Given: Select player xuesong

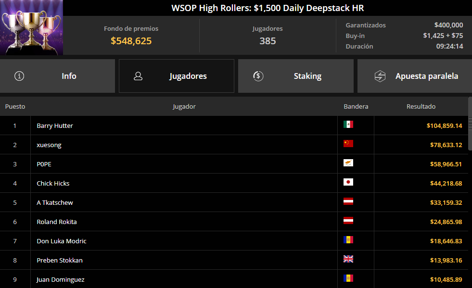Looking at the screenshot, I should tap(49, 145).
